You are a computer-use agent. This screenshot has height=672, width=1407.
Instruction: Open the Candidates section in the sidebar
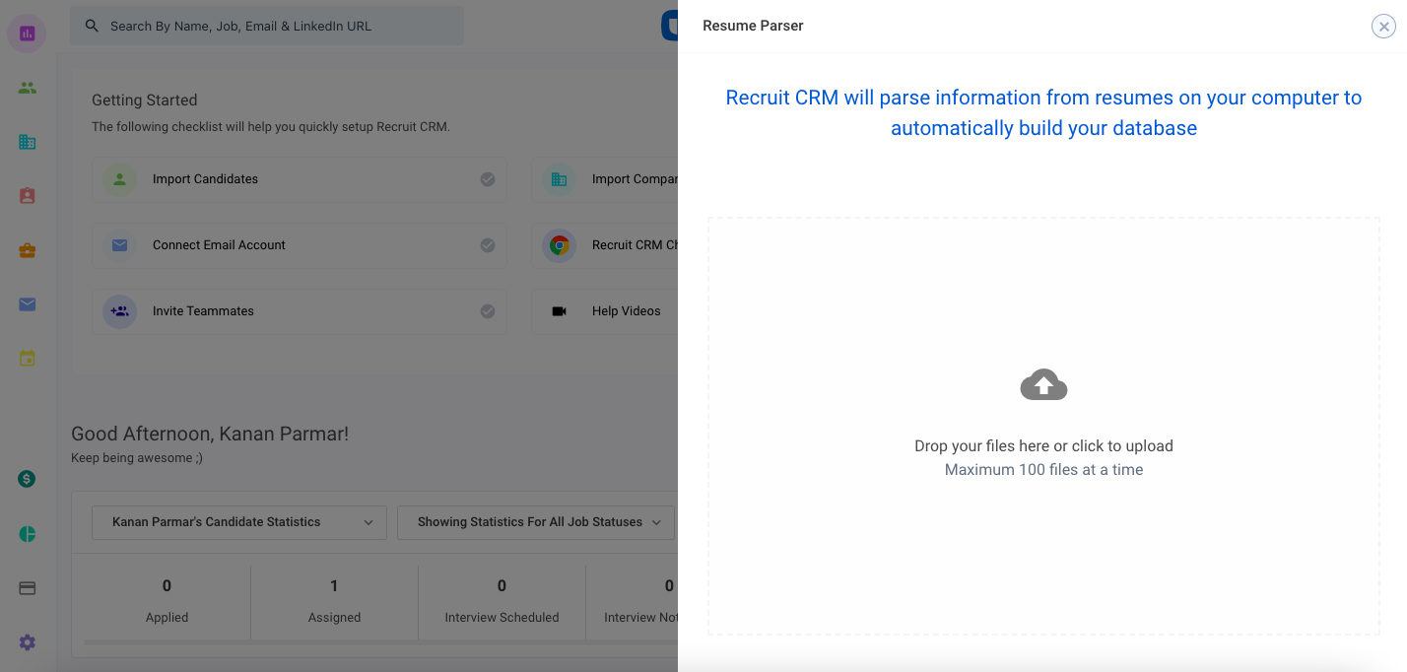[x=27, y=87]
